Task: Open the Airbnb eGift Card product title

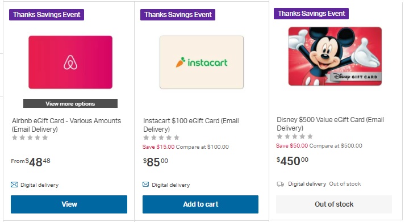Action: [x=66, y=125]
